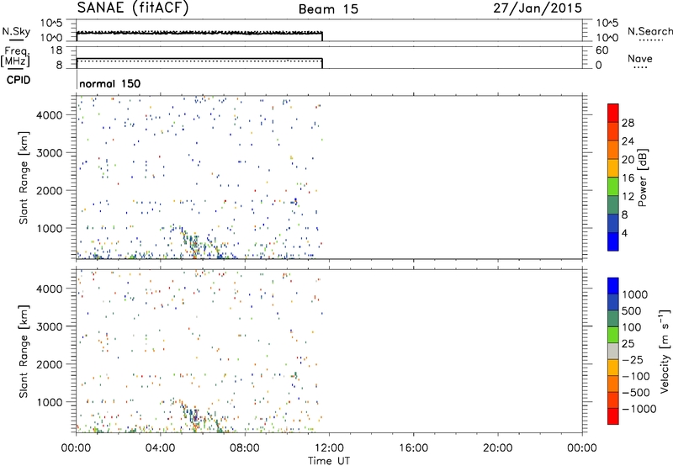This screenshot has width=673, height=466.
Task: Select the yellow-orange segment of Velocity colorbar
Action: tap(613, 368)
